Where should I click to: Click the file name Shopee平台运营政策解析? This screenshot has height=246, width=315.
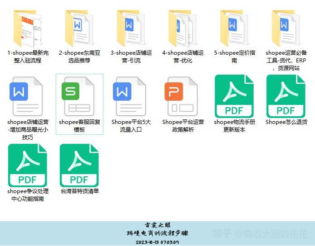coord(183,126)
